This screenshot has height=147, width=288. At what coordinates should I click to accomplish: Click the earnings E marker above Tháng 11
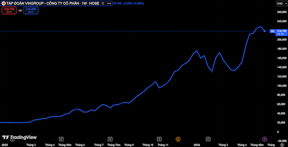[159, 139]
